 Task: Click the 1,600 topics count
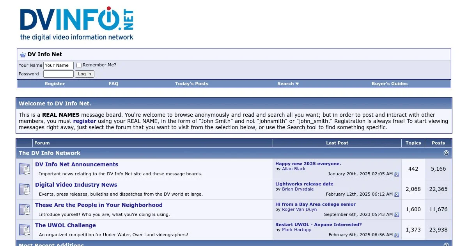point(413,209)
